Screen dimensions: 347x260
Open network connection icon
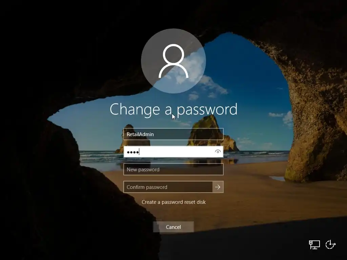coord(314,245)
